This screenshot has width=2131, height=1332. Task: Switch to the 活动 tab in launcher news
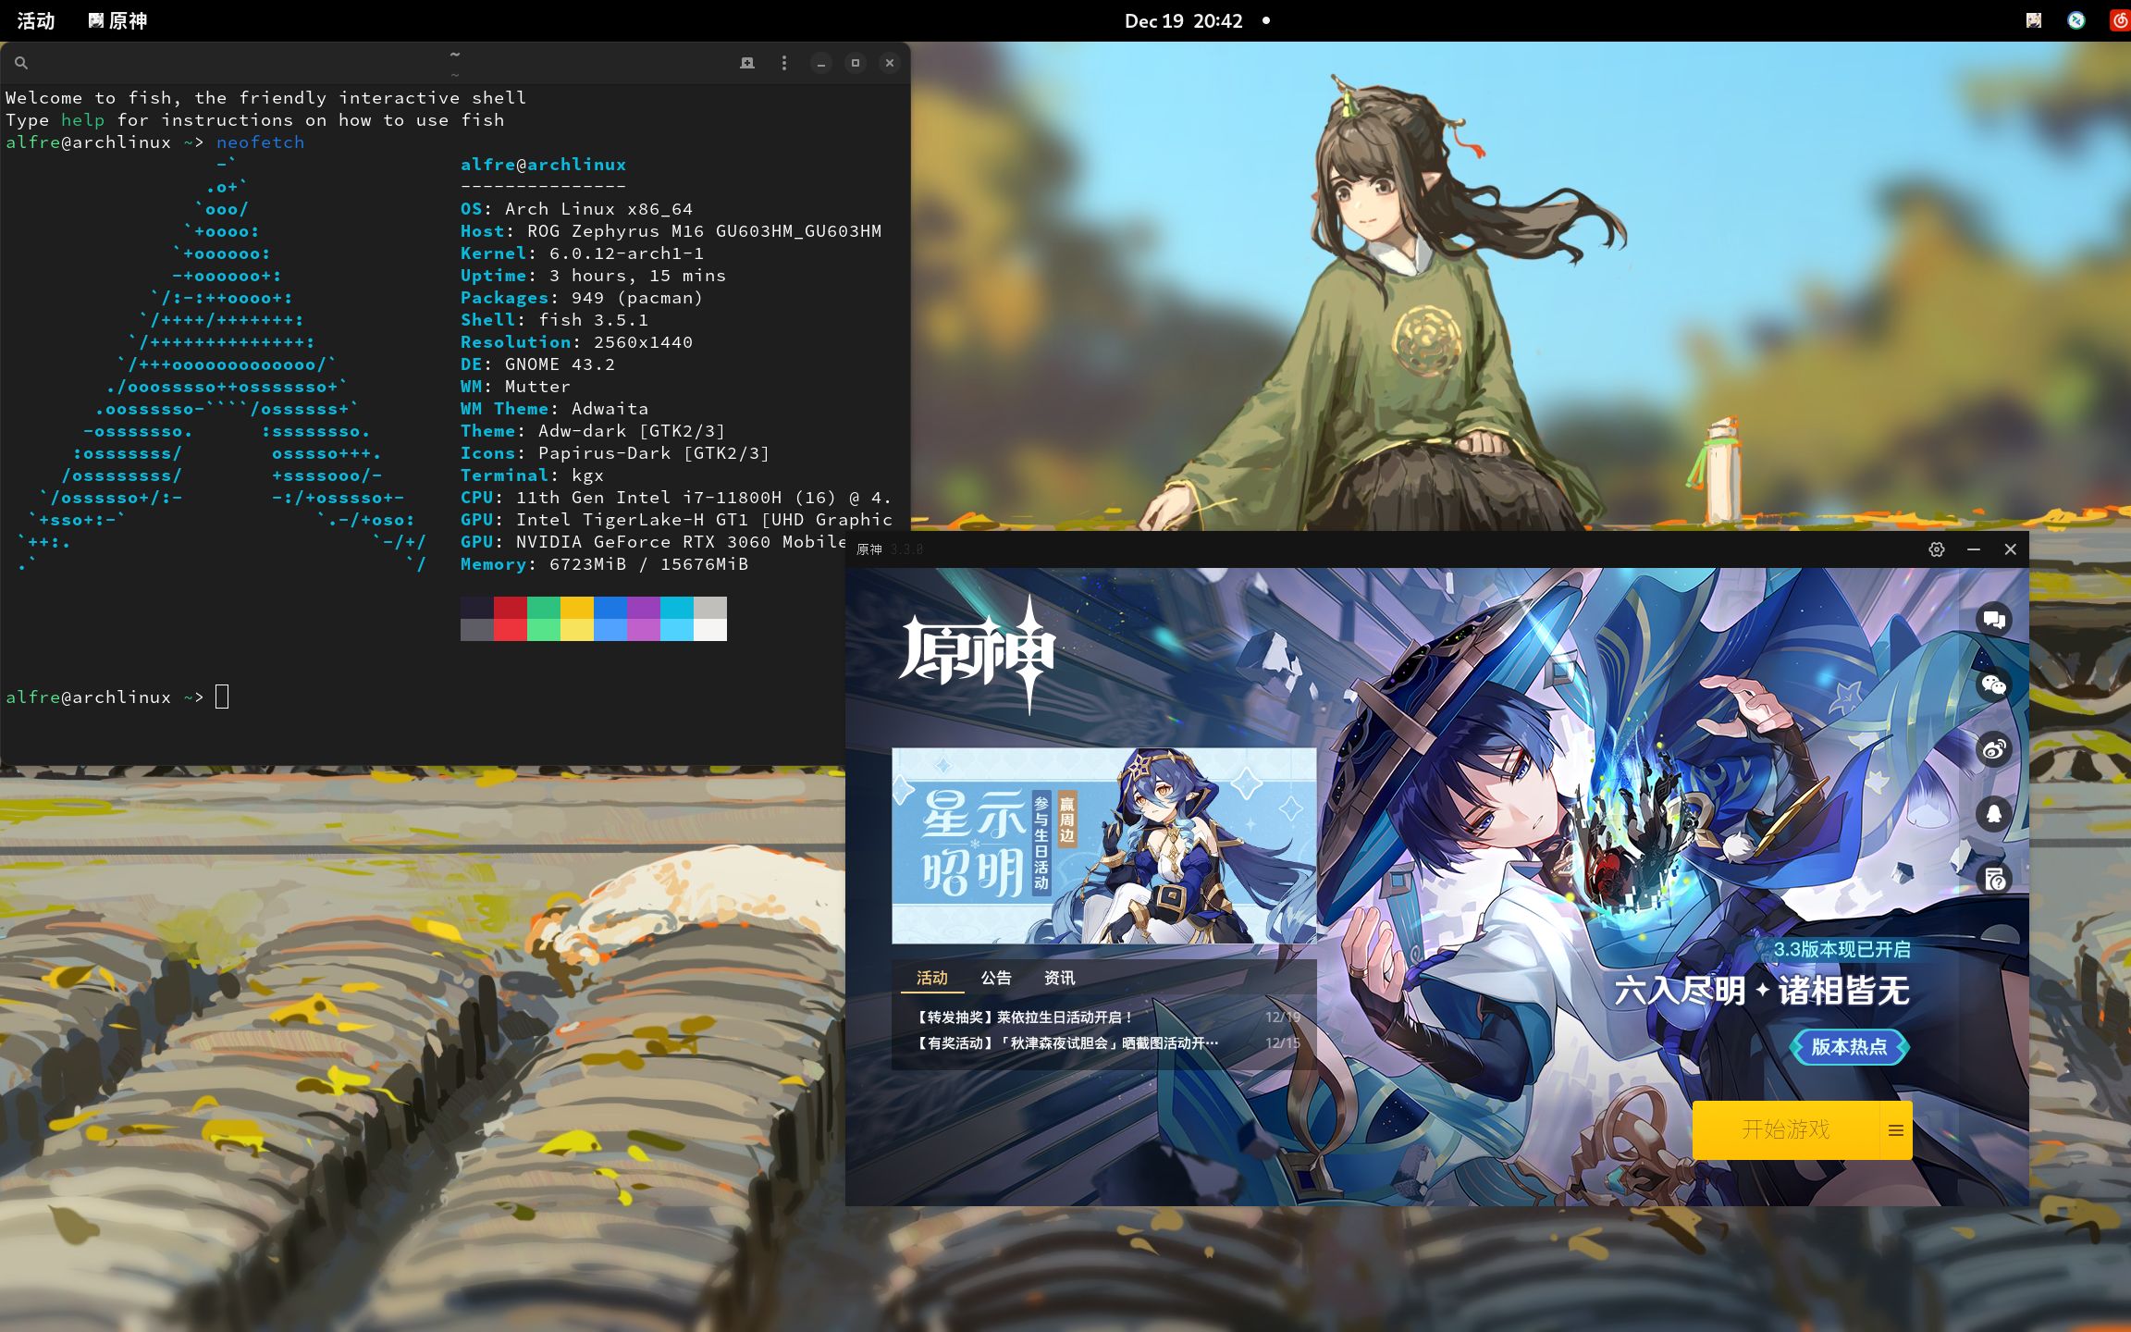tap(931, 978)
